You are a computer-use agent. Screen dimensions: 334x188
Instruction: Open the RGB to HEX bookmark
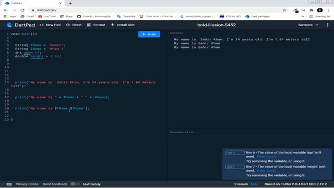[x=231, y=16]
